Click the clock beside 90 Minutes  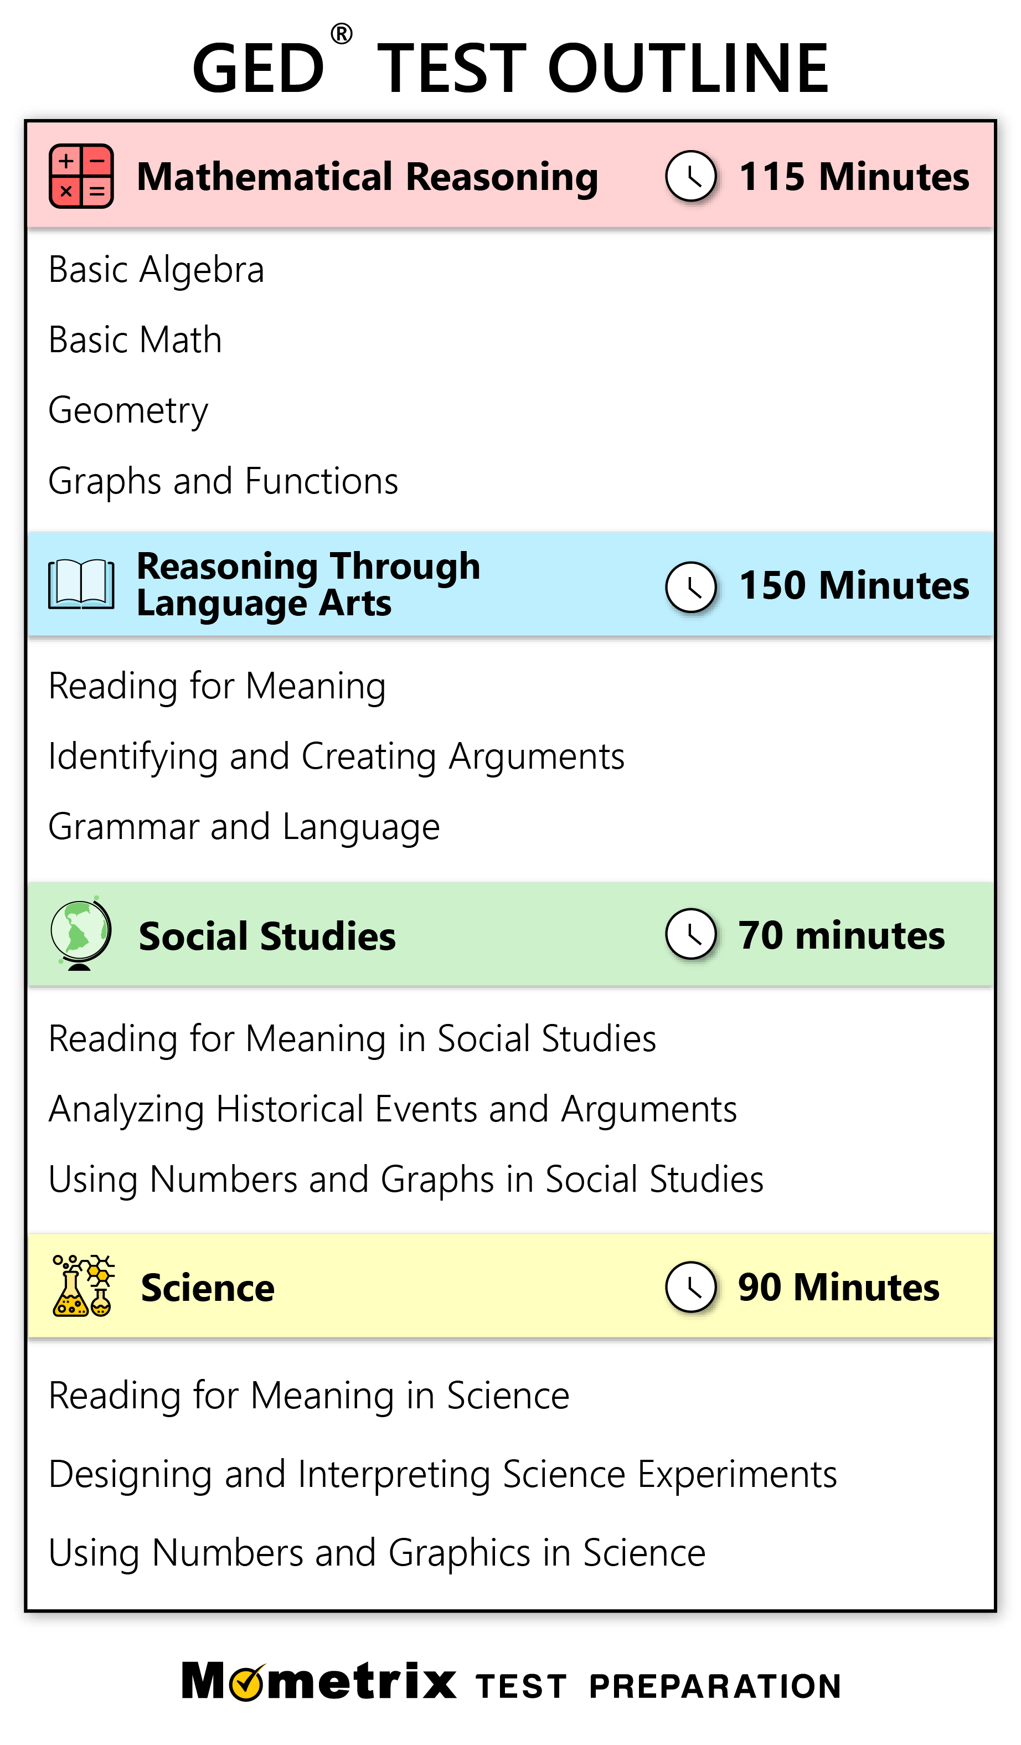(691, 1286)
